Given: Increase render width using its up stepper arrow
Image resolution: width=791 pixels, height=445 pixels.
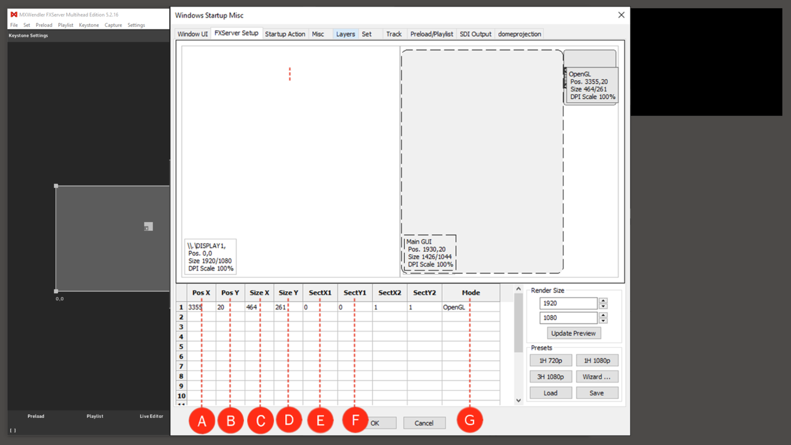Looking at the screenshot, I should (603, 300).
